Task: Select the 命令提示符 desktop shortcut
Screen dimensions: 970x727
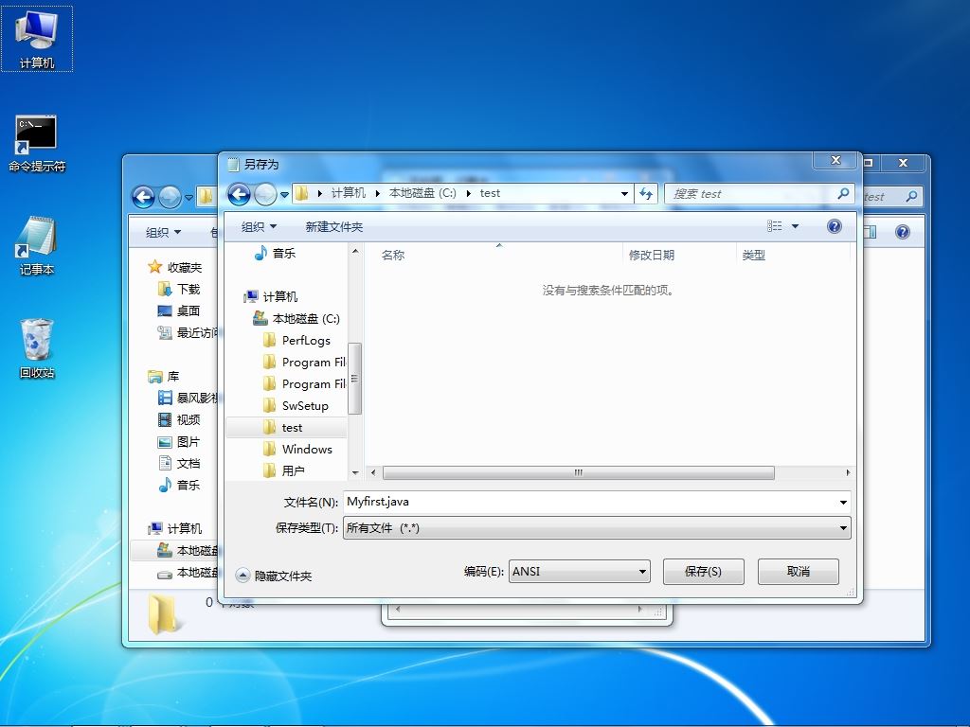Action: 37,144
